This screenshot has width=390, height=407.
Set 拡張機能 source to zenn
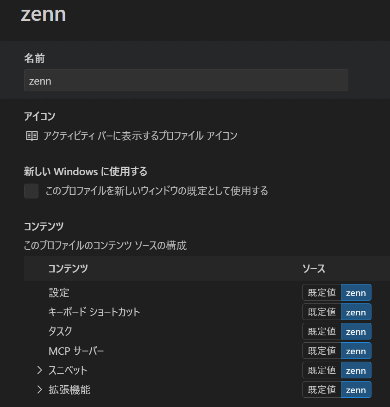pos(356,389)
